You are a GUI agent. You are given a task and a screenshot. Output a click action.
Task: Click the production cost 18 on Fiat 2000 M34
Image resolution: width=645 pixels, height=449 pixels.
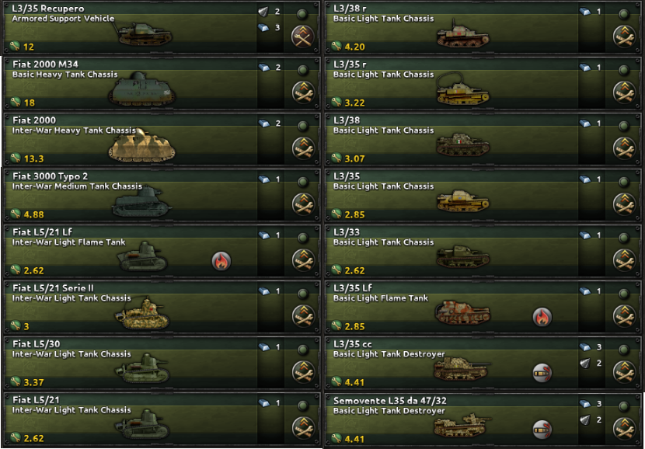pyautogui.click(x=30, y=103)
